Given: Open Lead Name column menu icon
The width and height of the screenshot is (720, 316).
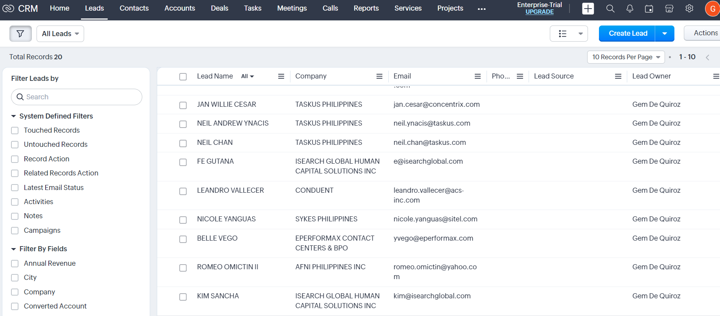Looking at the screenshot, I should point(281,76).
